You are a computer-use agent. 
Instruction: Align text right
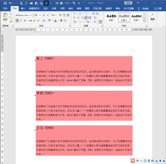click(x=82, y=18)
